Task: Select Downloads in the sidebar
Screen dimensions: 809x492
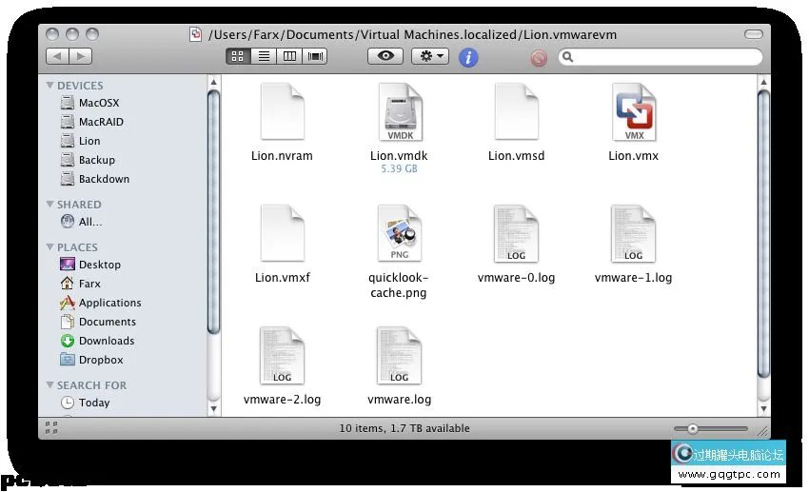Action: (x=106, y=341)
